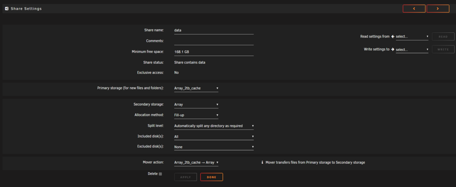The width and height of the screenshot is (456, 187).
Task: Click the 'Share Settings' title text
Action: tap(26, 9)
